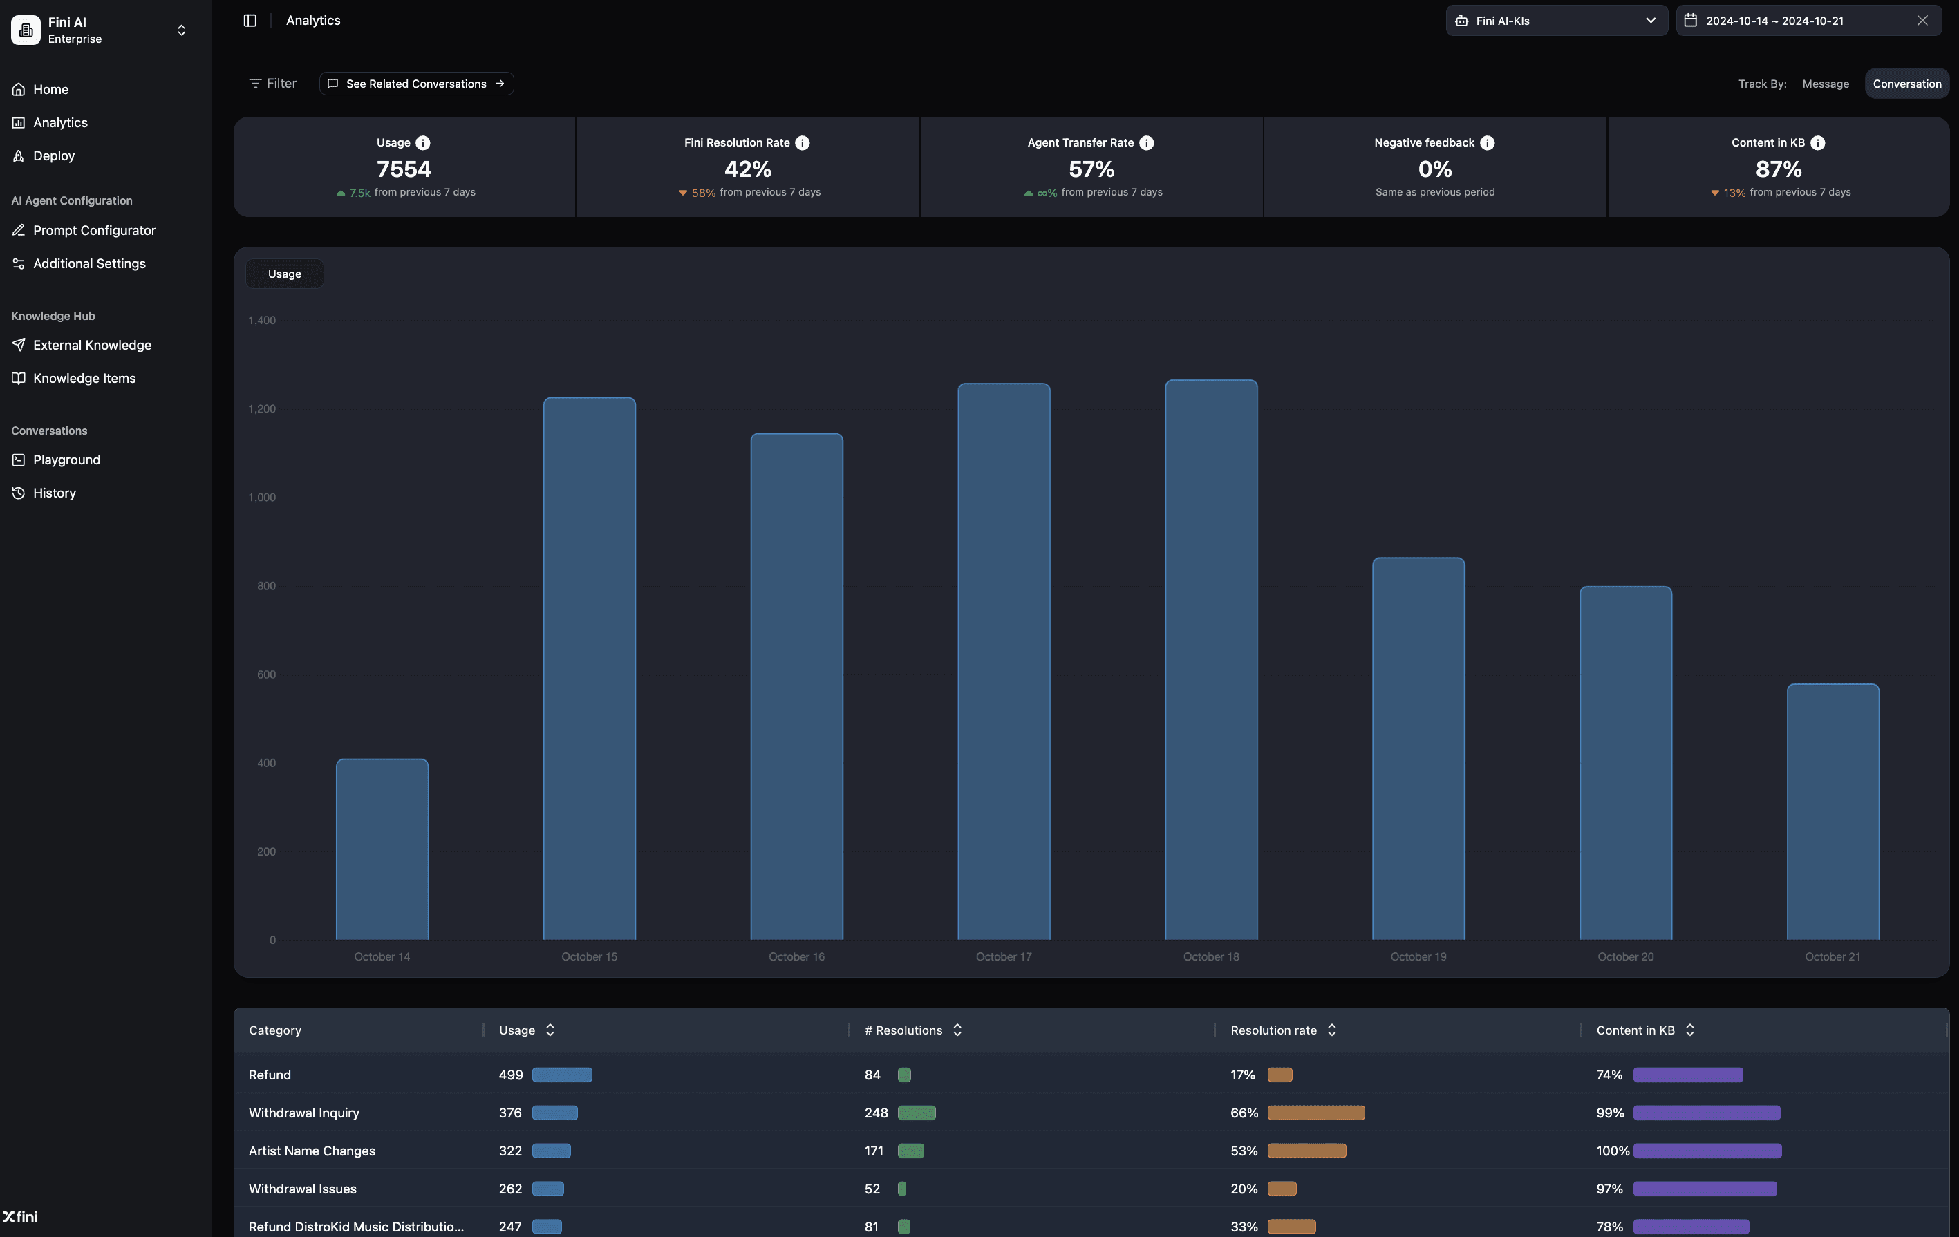Click the Usage card value 7554

tap(404, 169)
